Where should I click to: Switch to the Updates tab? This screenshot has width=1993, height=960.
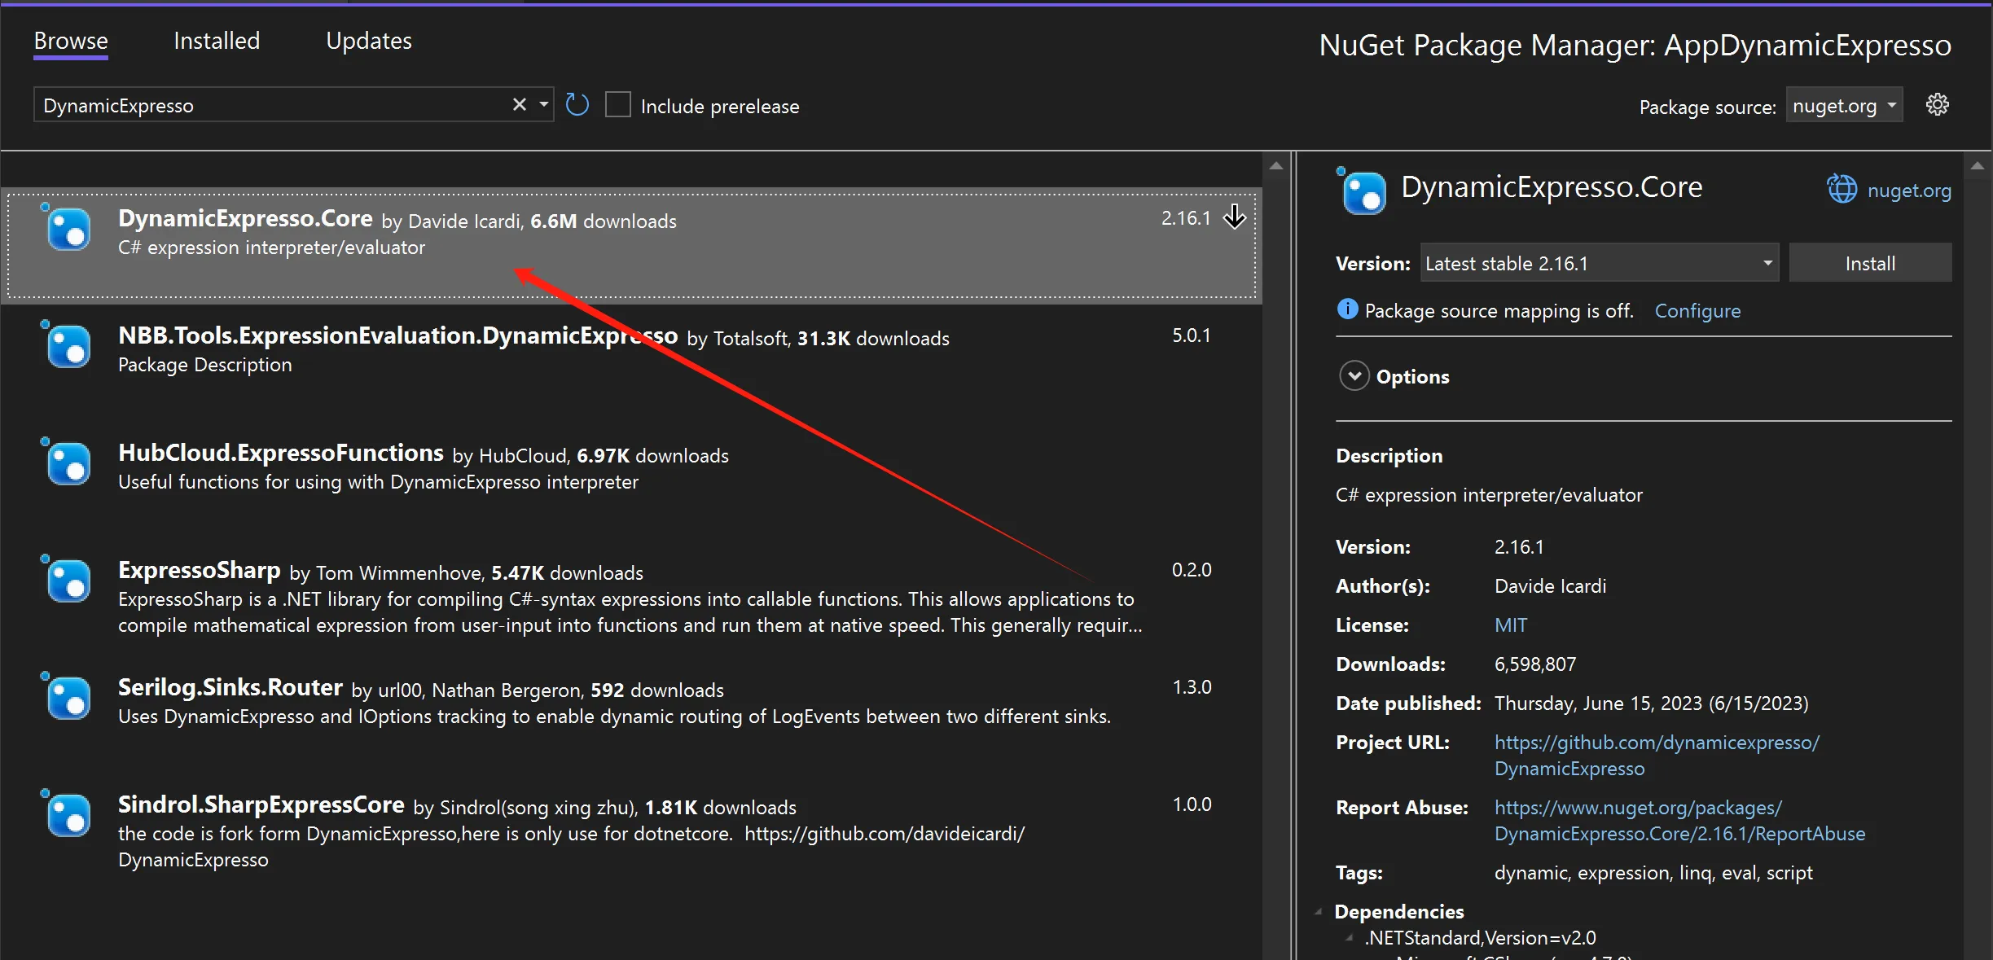pos(369,41)
